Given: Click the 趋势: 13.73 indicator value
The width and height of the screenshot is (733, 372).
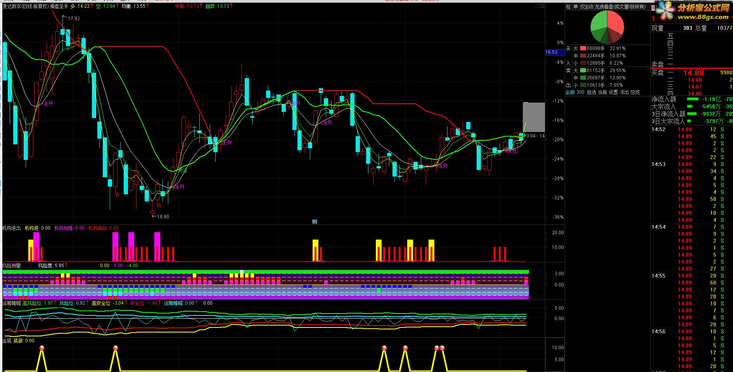Looking at the screenshot, I should pyautogui.click(x=217, y=6).
